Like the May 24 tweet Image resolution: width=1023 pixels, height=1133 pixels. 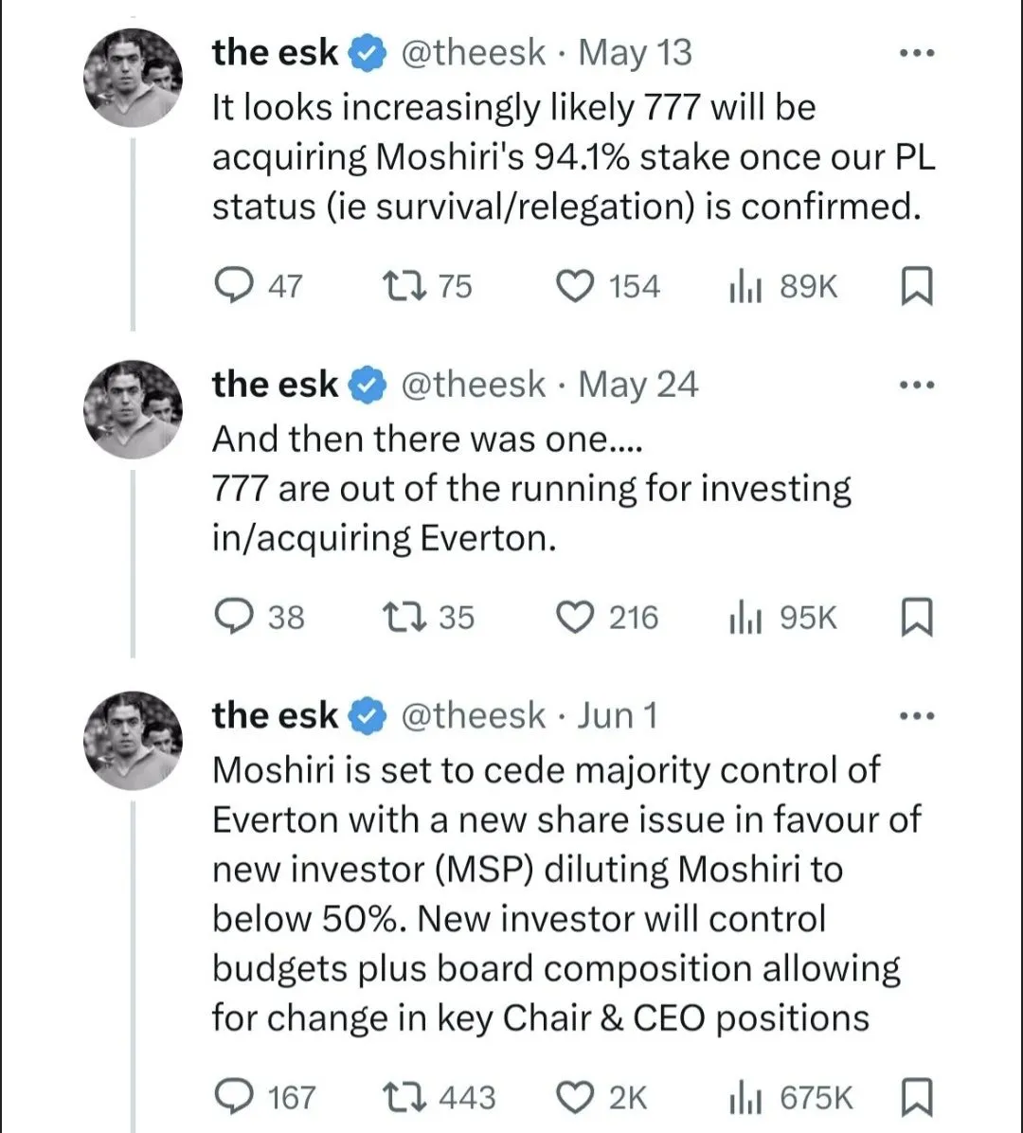click(574, 618)
